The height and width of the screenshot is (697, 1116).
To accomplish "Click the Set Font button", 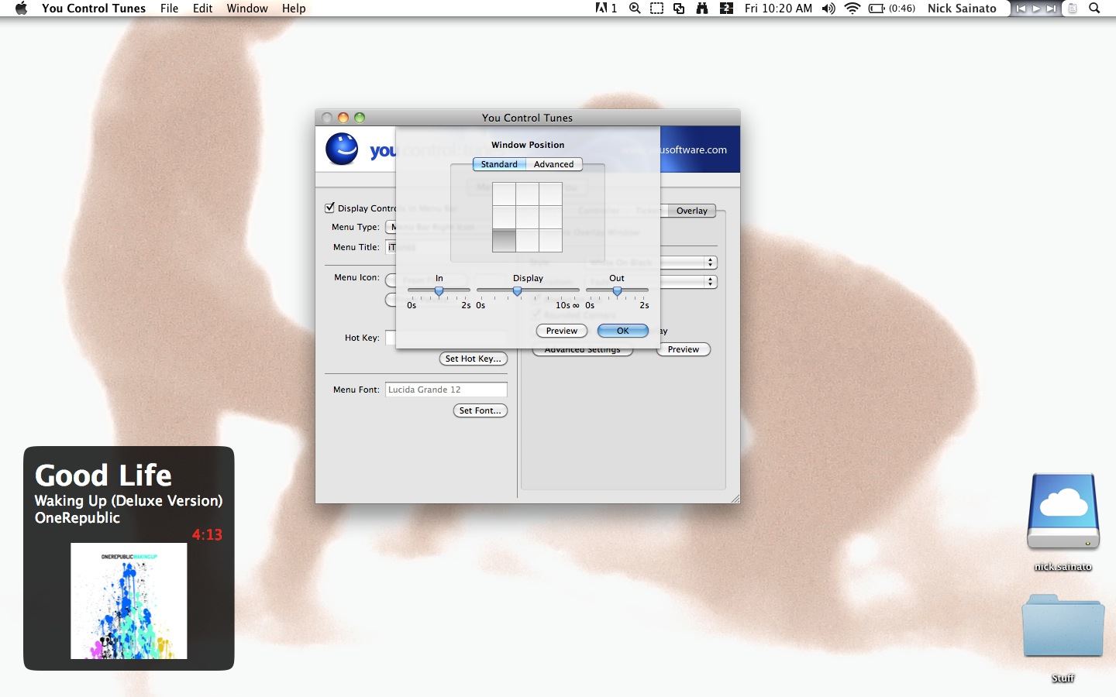I will pyautogui.click(x=480, y=410).
